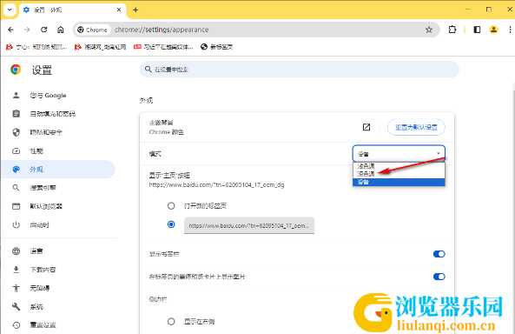Select 显示在右侧 radio button
The height and width of the screenshot is (334, 515).
[x=171, y=322]
